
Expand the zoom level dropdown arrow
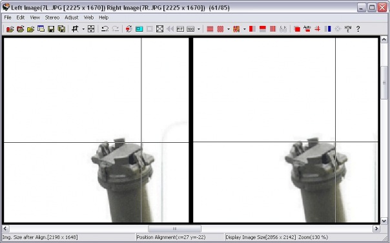click(x=198, y=29)
